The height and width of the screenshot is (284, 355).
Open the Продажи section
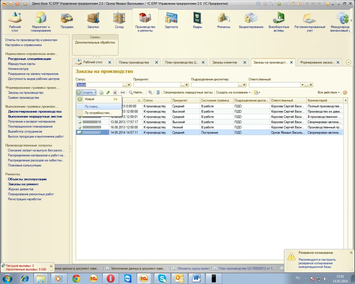point(67,21)
